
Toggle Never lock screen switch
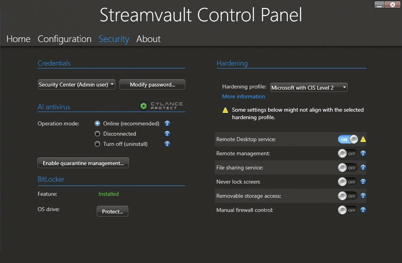(x=348, y=182)
